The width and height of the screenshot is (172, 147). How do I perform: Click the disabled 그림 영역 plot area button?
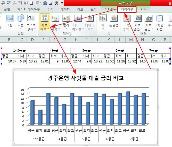(127, 22)
